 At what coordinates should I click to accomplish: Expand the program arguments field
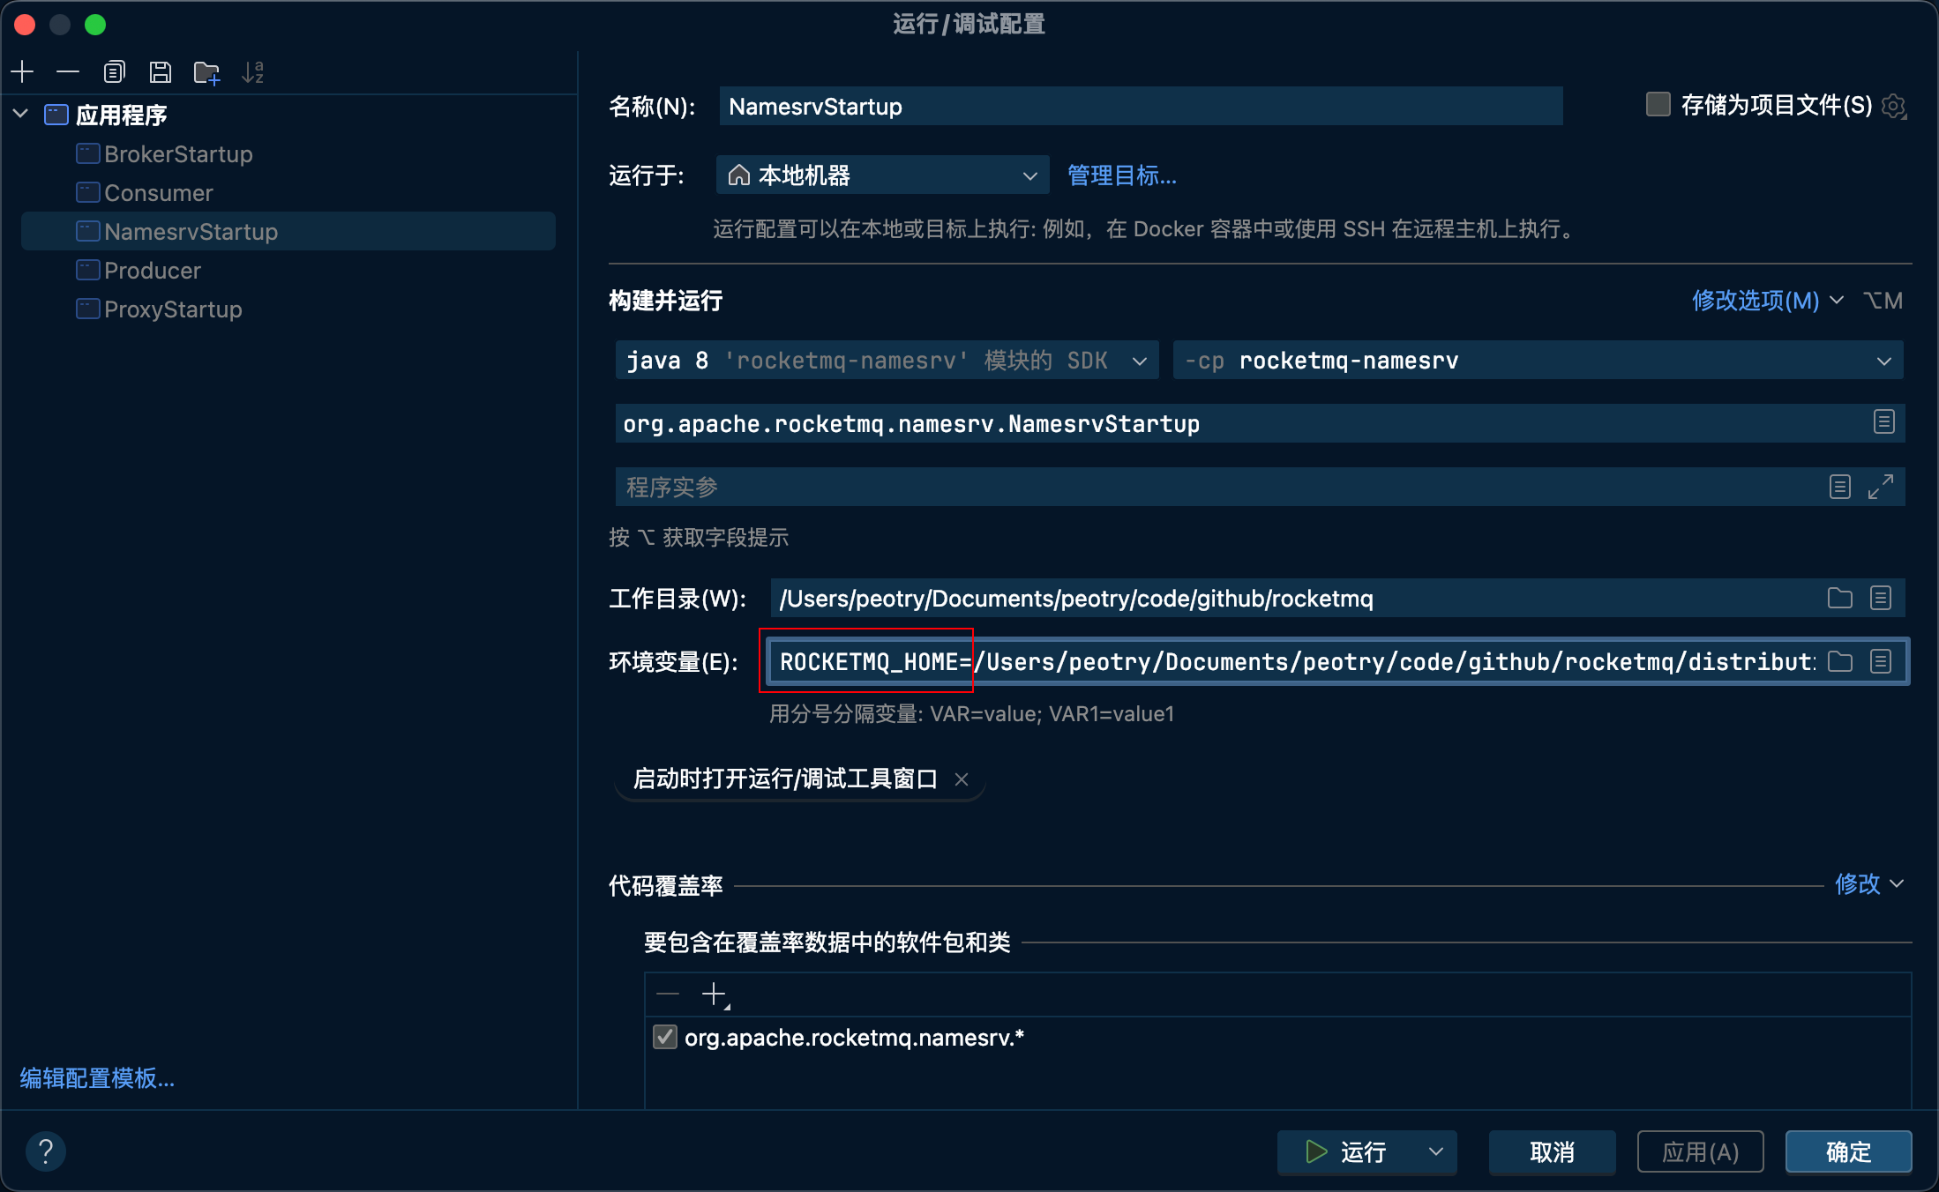click(x=1881, y=487)
